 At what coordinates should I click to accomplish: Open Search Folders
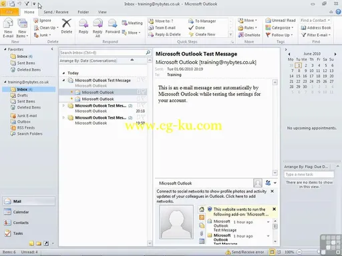point(27,133)
